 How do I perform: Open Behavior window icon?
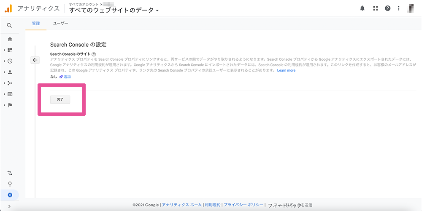10,94
